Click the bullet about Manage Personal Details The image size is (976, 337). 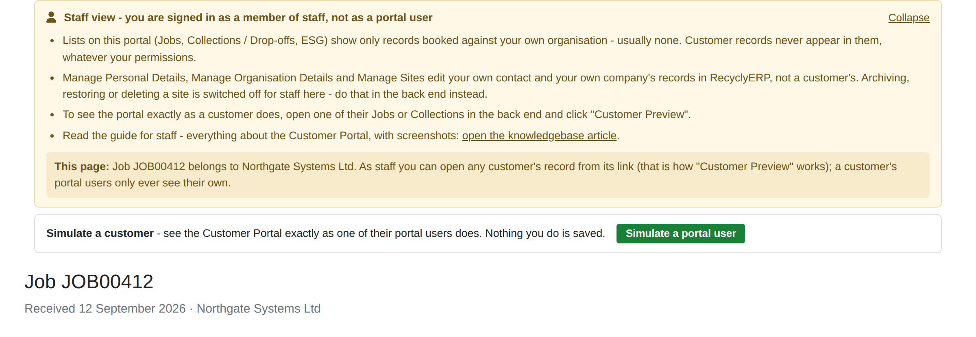pyautogui.click(x=486, y=86)
